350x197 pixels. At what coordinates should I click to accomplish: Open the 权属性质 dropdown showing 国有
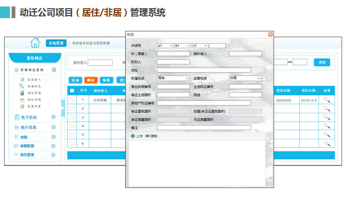point(173,78)
